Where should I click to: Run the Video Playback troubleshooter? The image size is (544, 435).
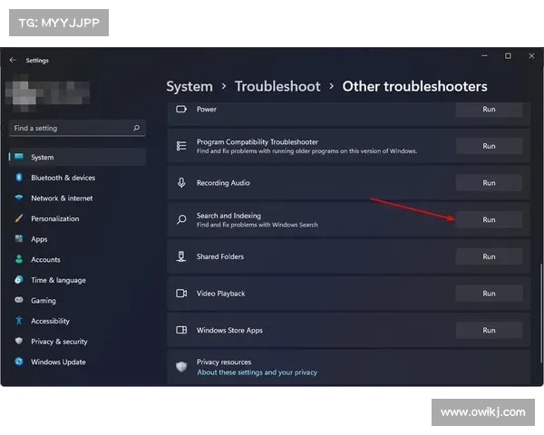[489, 294]
